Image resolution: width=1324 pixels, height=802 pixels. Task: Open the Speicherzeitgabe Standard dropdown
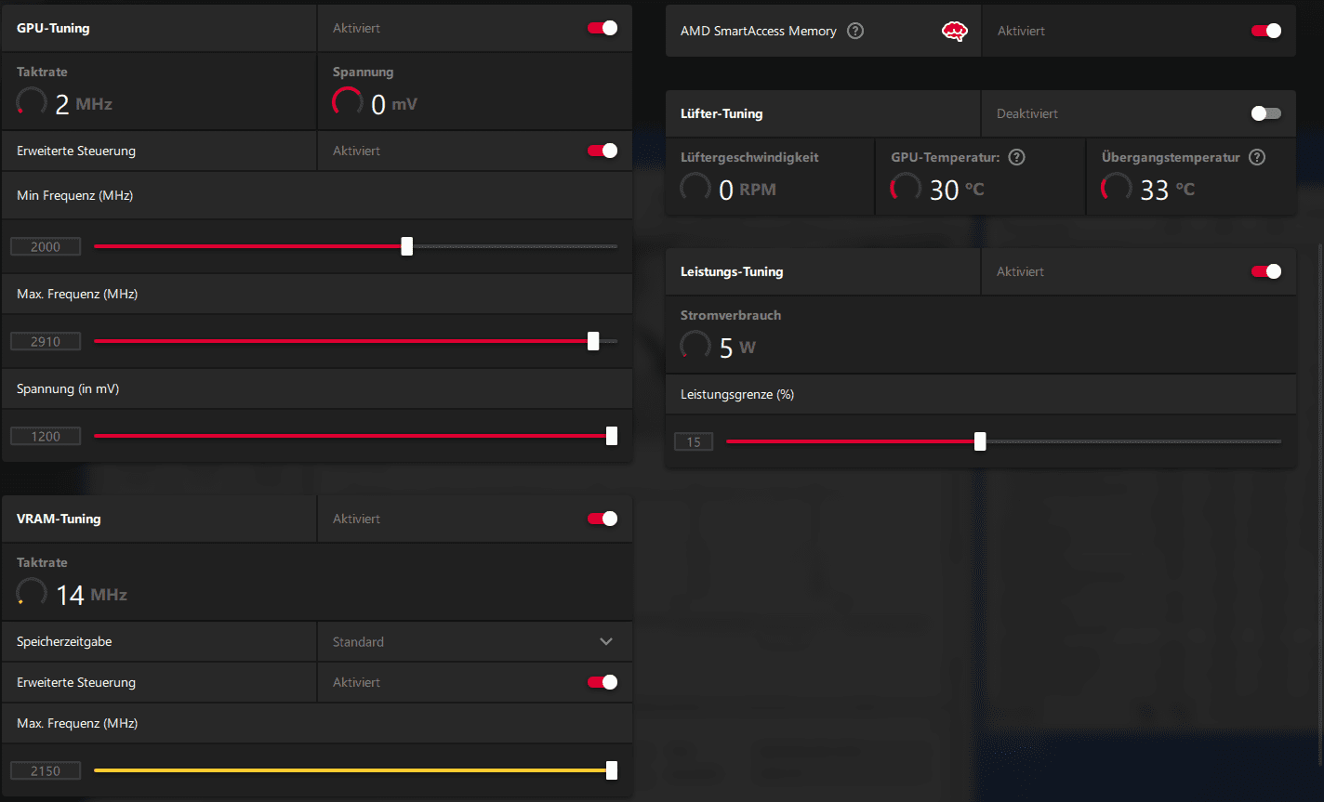click(475, 641)
